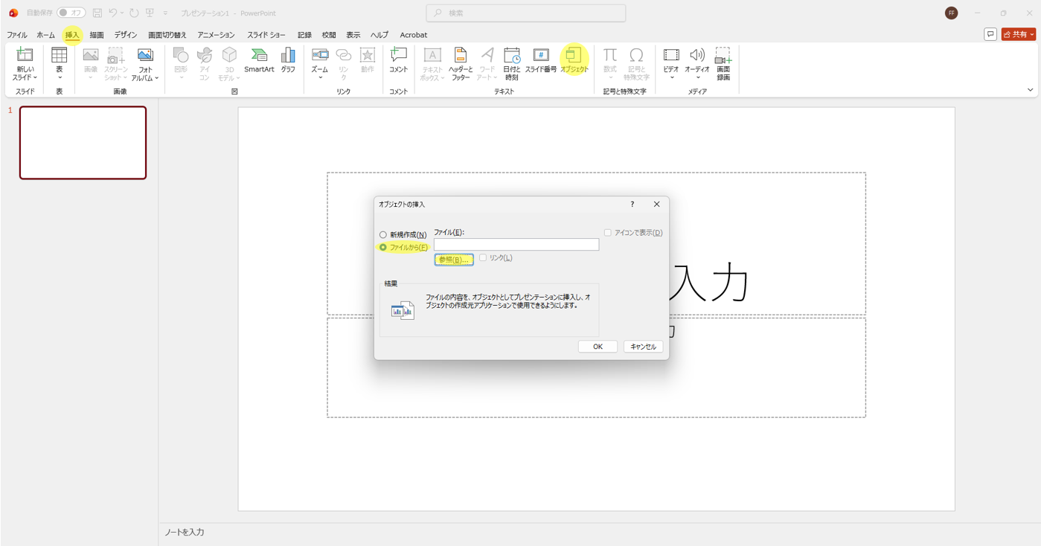Toggle the 自動保存 switch

click(x=71, y=13)
